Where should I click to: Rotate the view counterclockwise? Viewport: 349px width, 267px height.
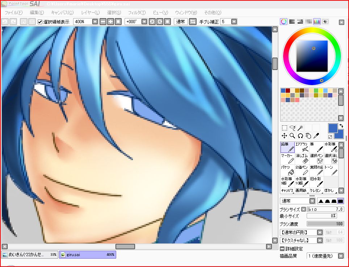(152, 22)
